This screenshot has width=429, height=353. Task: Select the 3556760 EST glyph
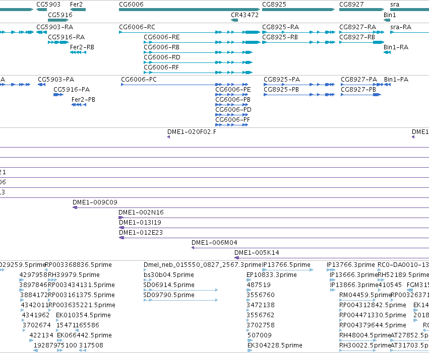(x=248, y=300)
